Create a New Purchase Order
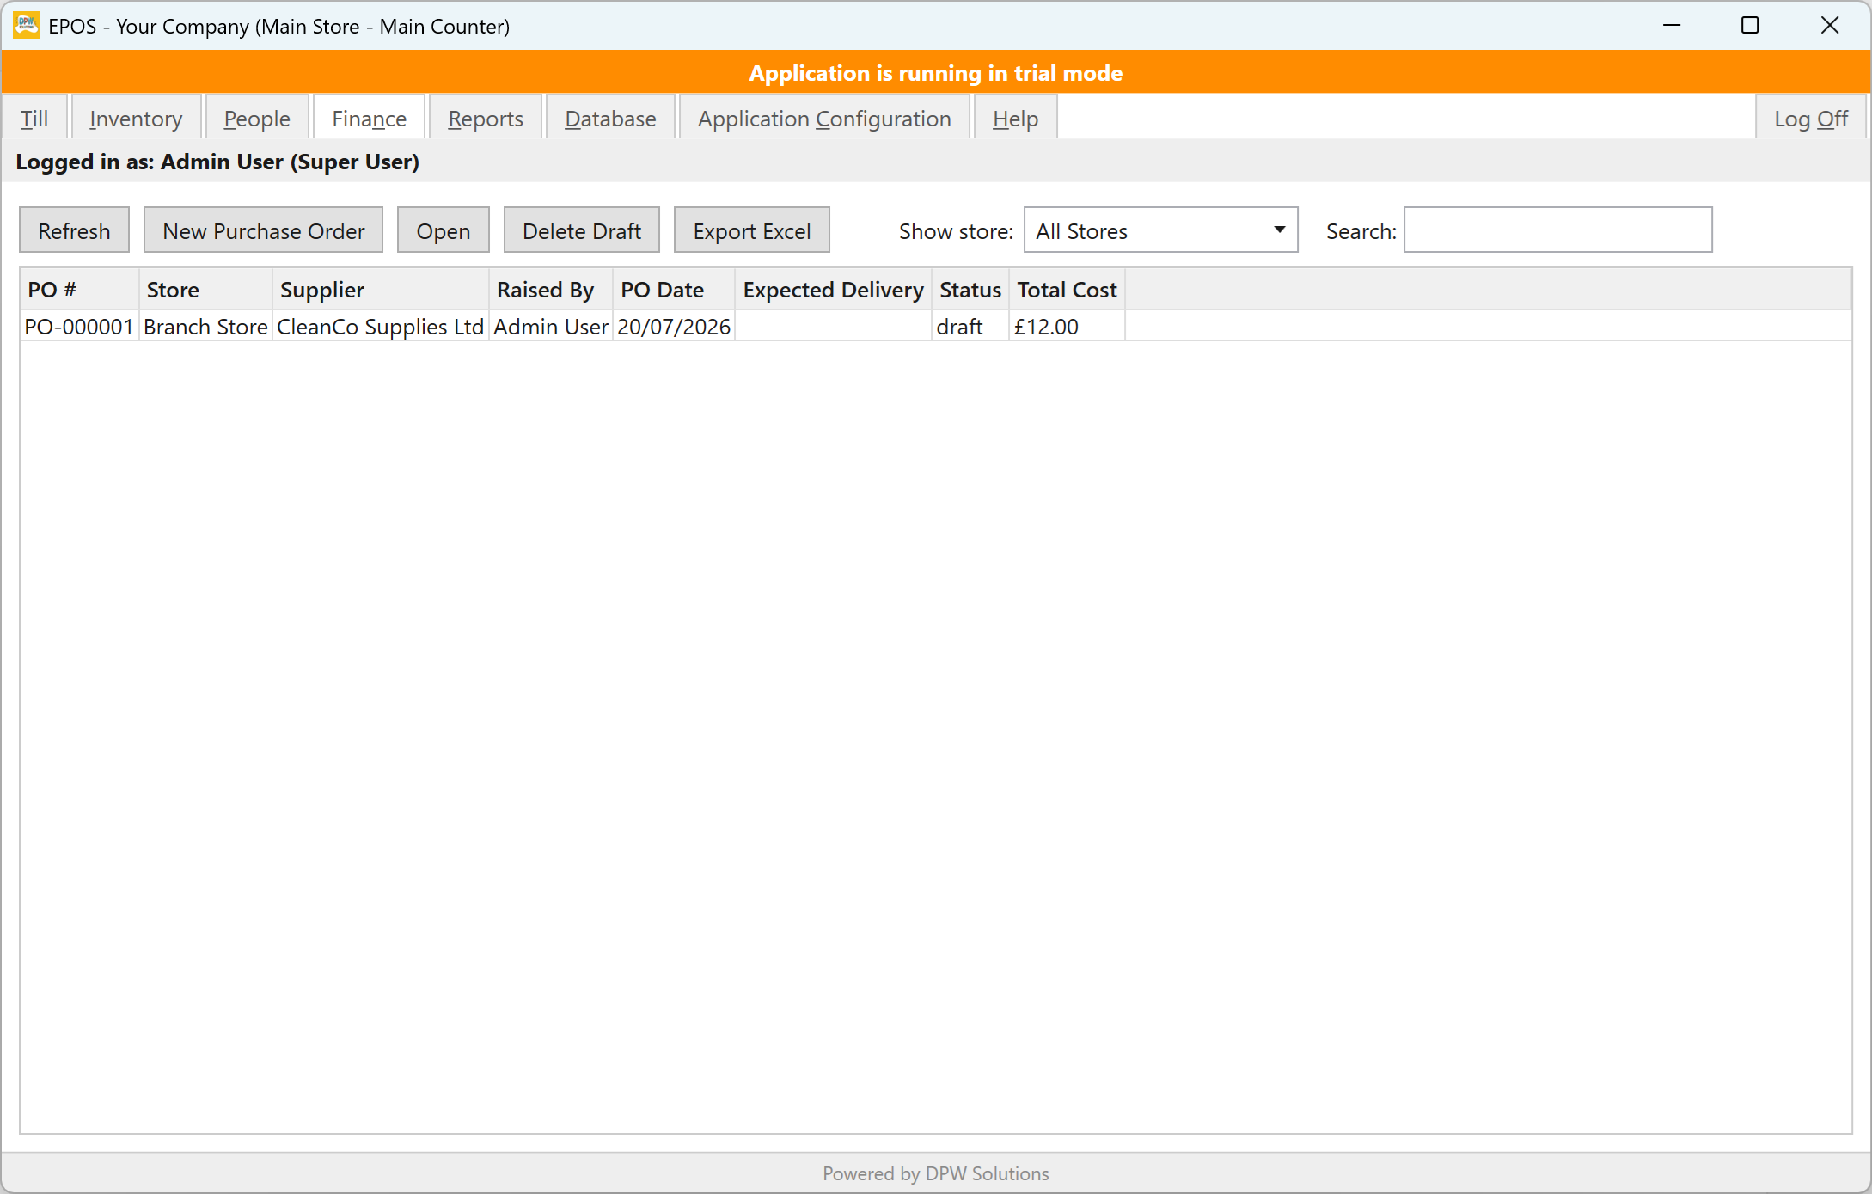The height and width of the screenshot is (1194, 1872). pos(263,230)
